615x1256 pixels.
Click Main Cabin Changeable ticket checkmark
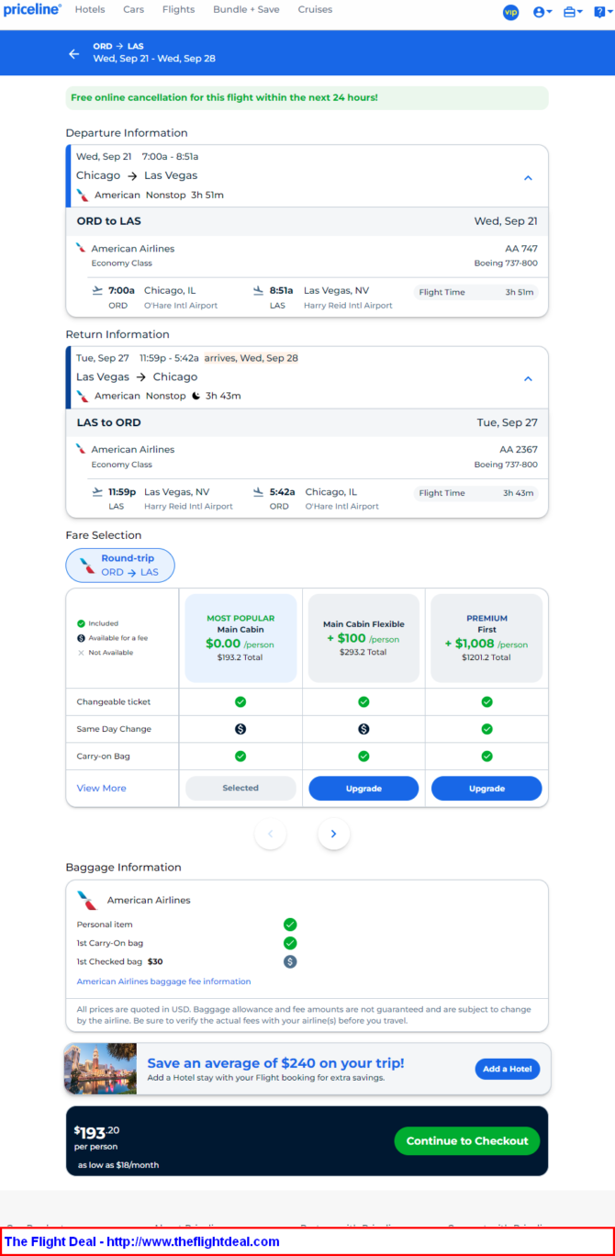click(240, 702)
